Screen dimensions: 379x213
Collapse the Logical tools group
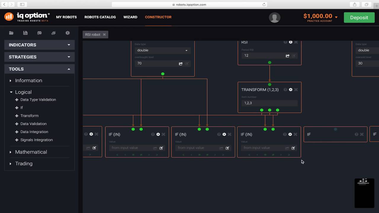point(23,92)
